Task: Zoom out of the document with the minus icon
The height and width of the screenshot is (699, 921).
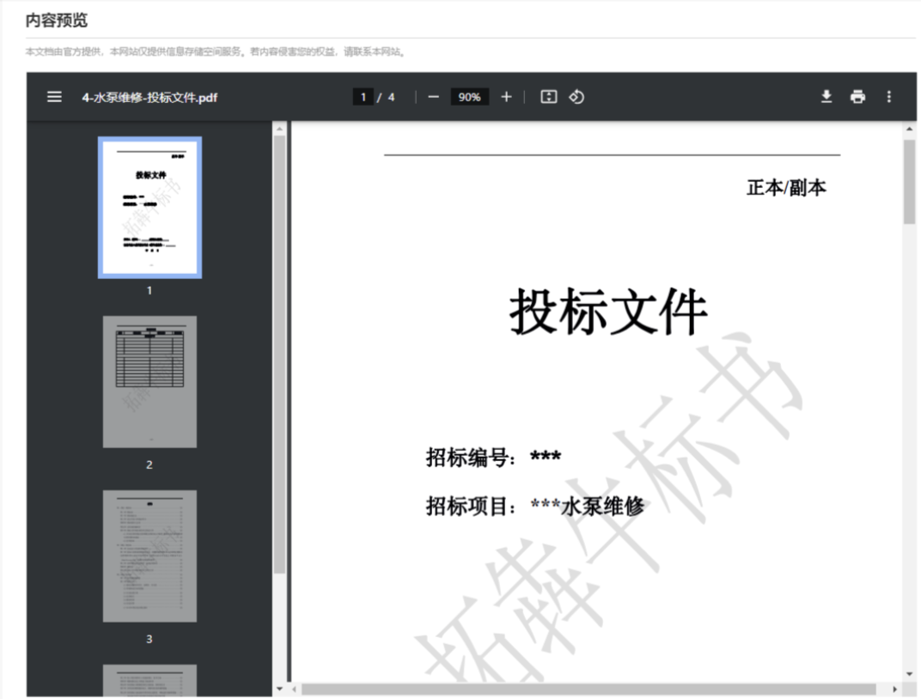Action: click(x=434, y=97)
